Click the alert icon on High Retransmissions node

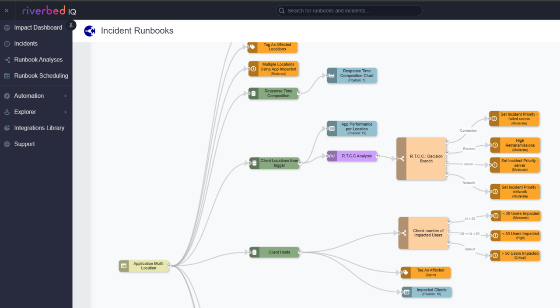pyautogui.click(x=494, y=145)
